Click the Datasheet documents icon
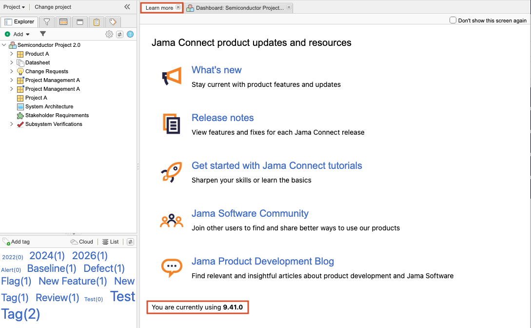 [x=20, y=62]
